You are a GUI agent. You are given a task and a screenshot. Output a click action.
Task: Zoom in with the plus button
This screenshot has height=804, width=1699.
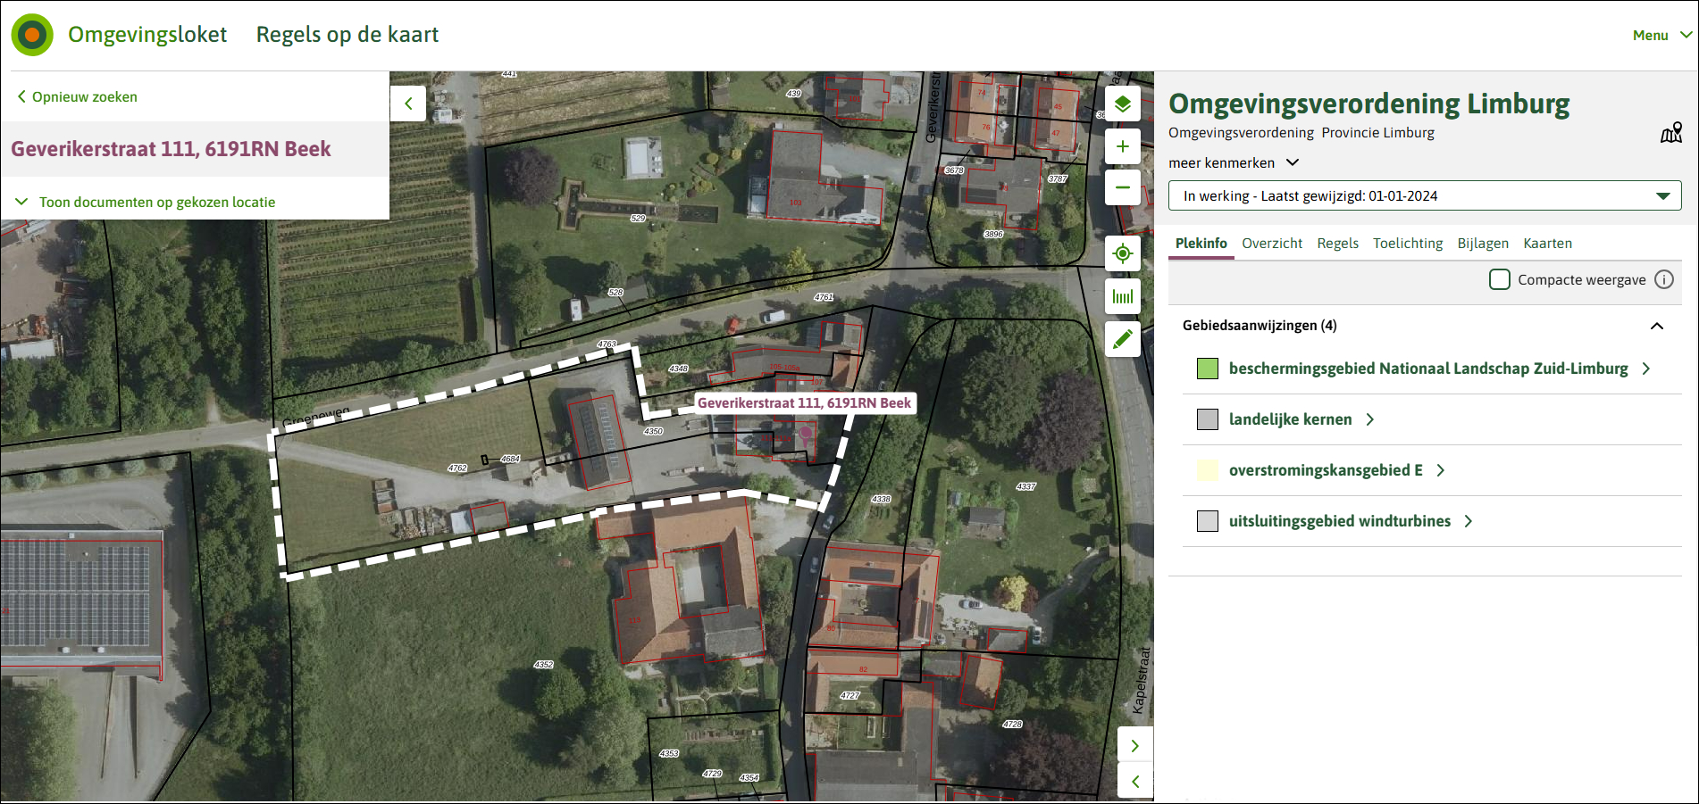tap(1123, 146)
